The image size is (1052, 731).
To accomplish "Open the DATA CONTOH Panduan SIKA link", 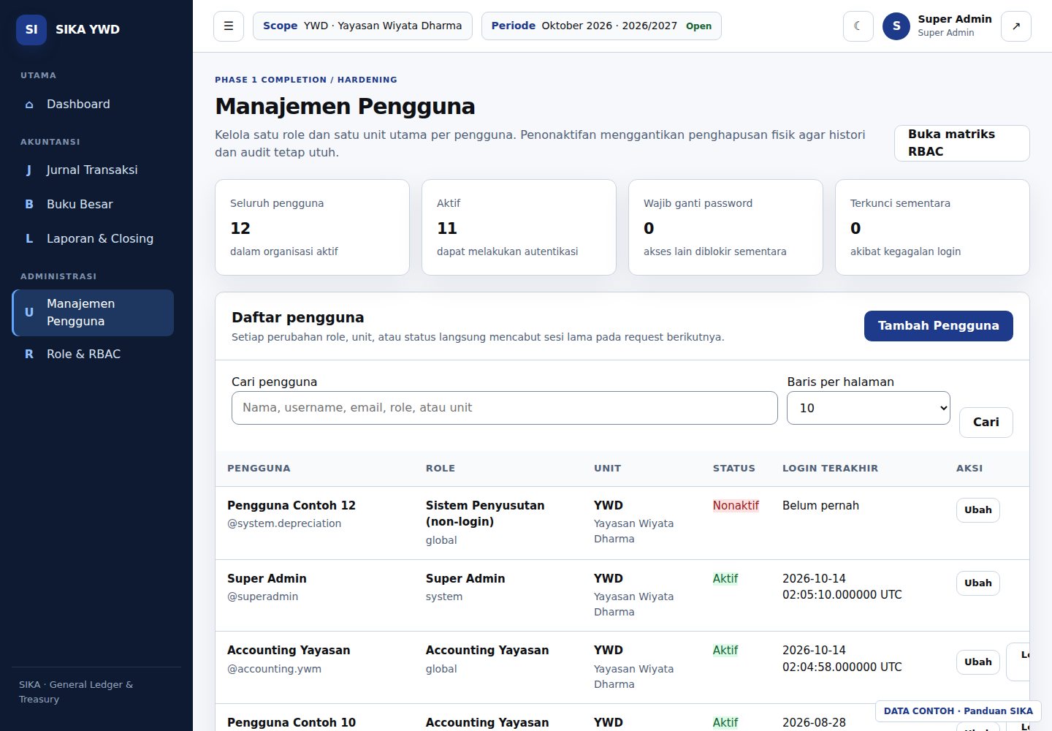I will pyautogui.click(x=958, y=711).
